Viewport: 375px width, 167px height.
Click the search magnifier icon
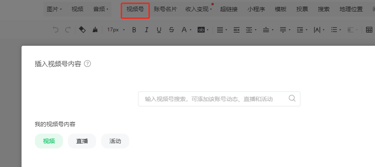[292, 99]
